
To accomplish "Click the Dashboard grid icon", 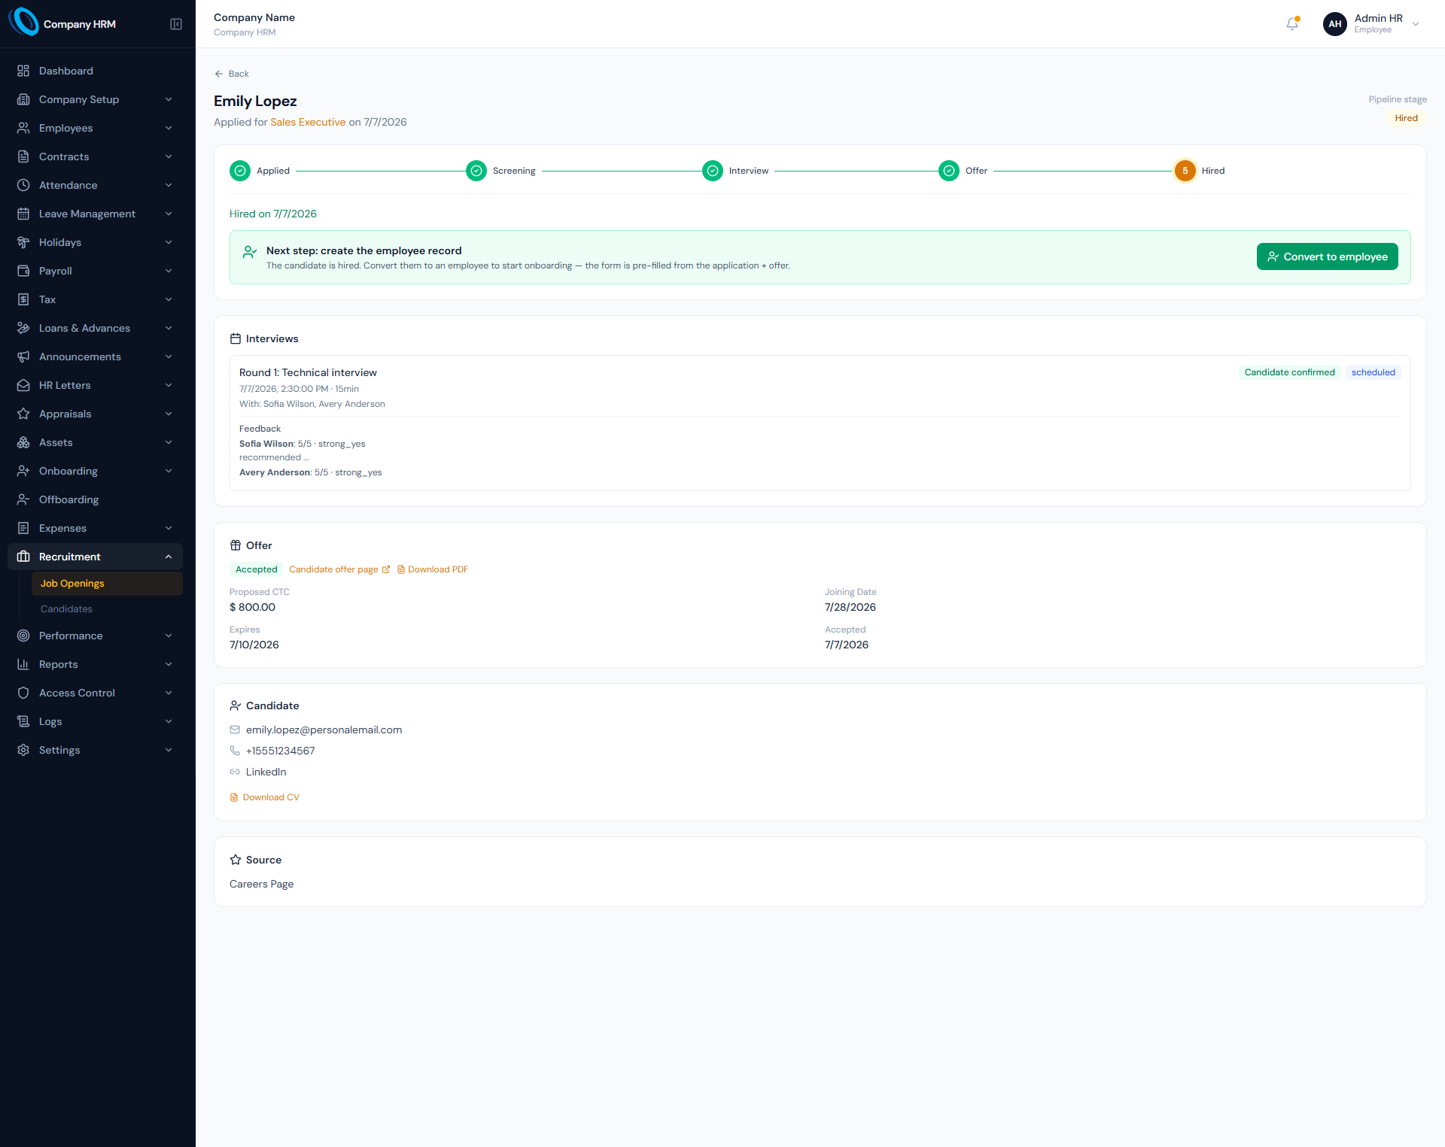I will click(x=23, y=71).
